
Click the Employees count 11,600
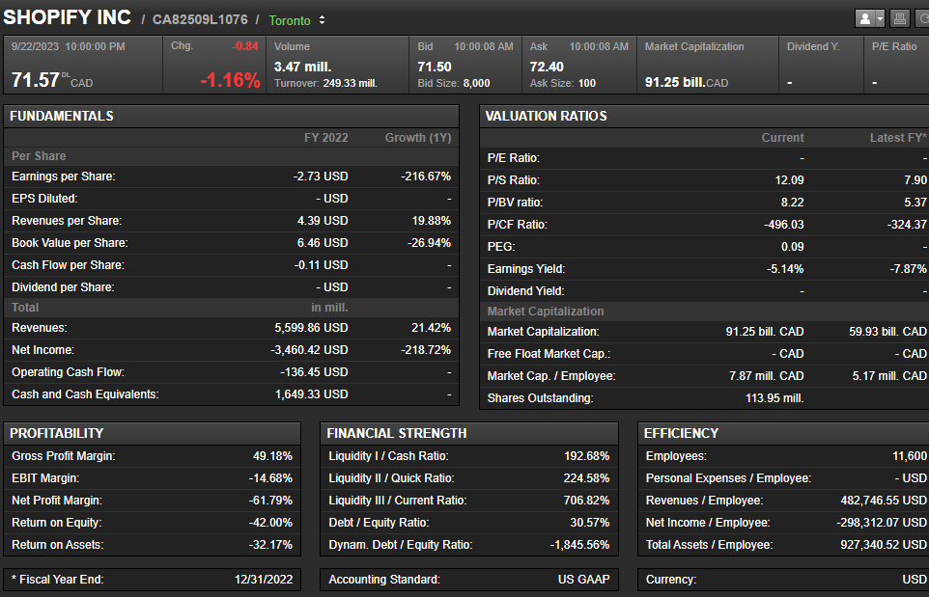pyautogui.click(x=910, y=456)
